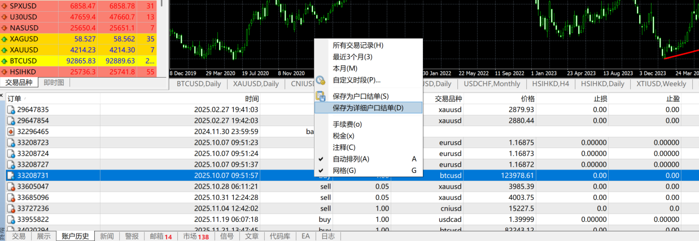Click the green up arrow beside BTCUSD
This screenshot has width=699, height=241.
point(5,61)
